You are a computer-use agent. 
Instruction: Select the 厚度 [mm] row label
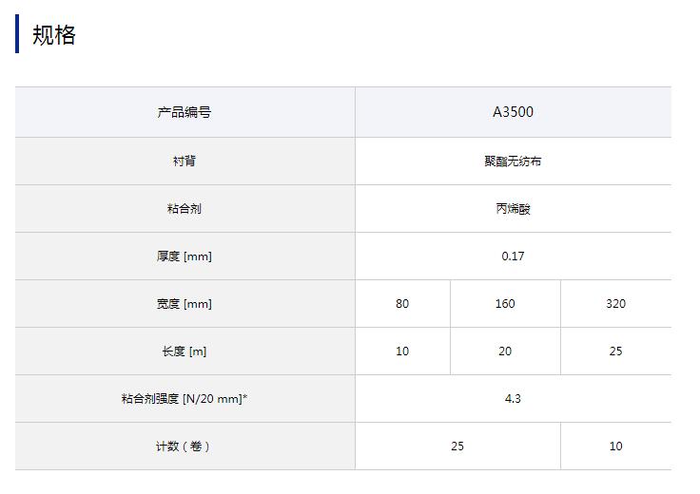tap(185, 256)
